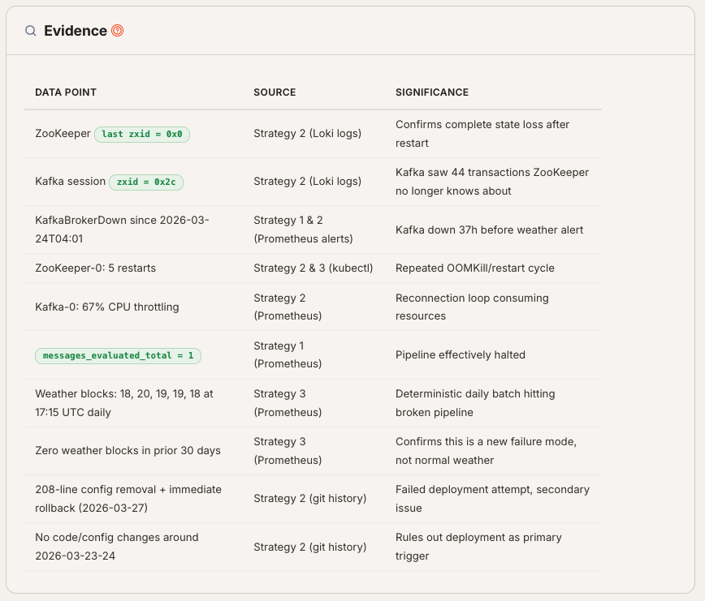Click 'Failed deployment attempt, secondary issue'
The height and width of the screenshot is (601, 705).
(492, 499)
